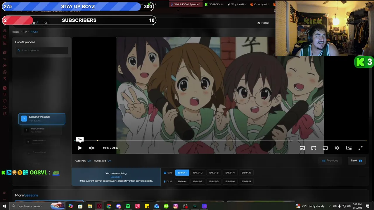This screenshot has width=374, height=210.
Task: Open Twitch in browser sidebar
Action: coord(5,53)
